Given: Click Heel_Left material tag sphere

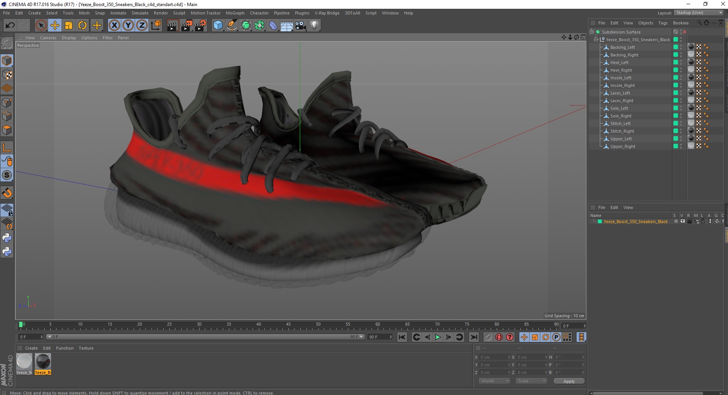Looking at the screenshot, I should coord(691,62).
